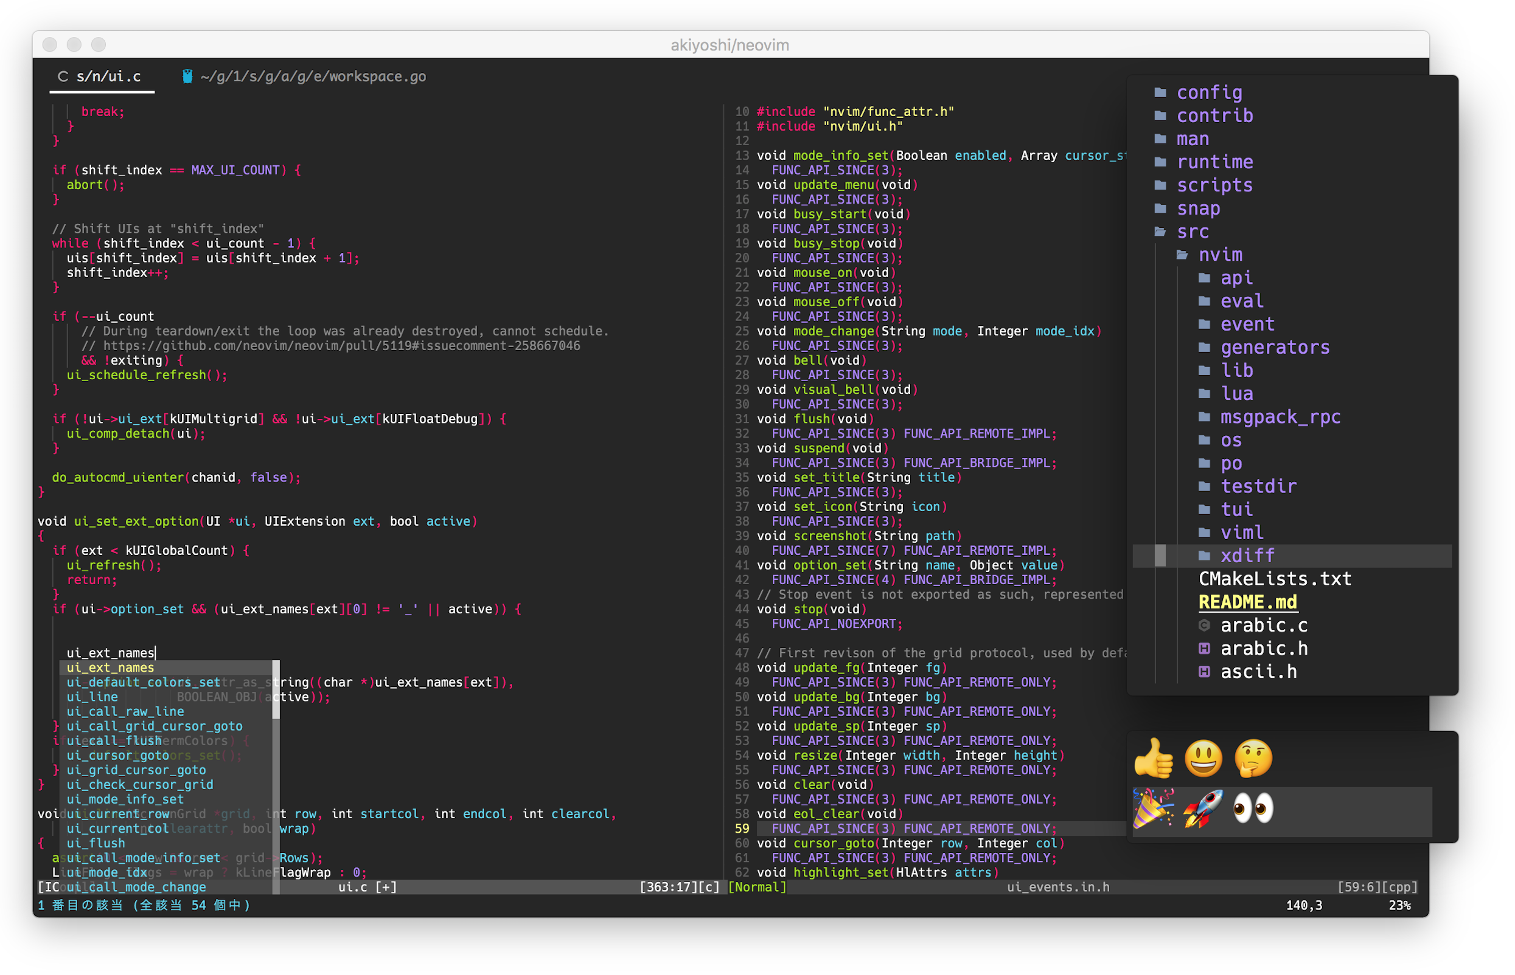Viewport: 1515px width, 975px height.
Task: Pick the rocket emoji
Action: (1205, 808)
